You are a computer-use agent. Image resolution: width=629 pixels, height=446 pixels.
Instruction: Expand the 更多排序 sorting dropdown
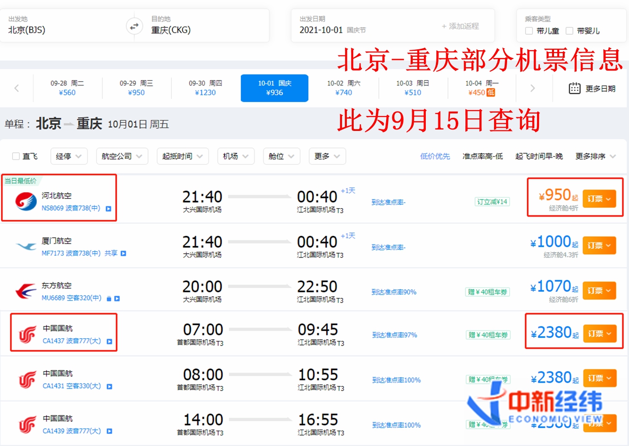tap(596, 157)
